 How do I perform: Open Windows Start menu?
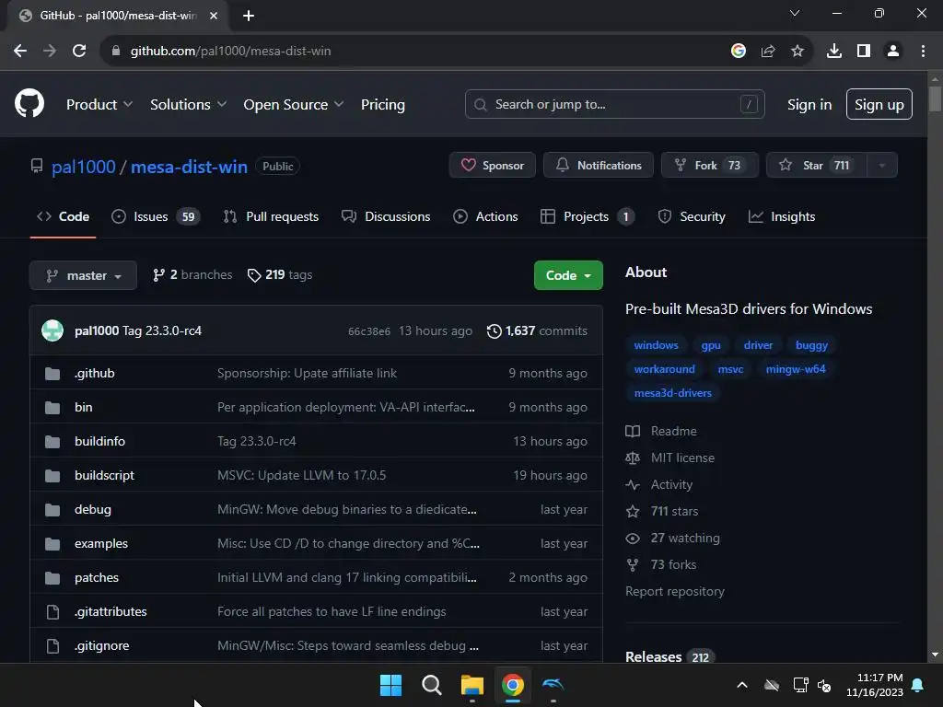point(390,685)
